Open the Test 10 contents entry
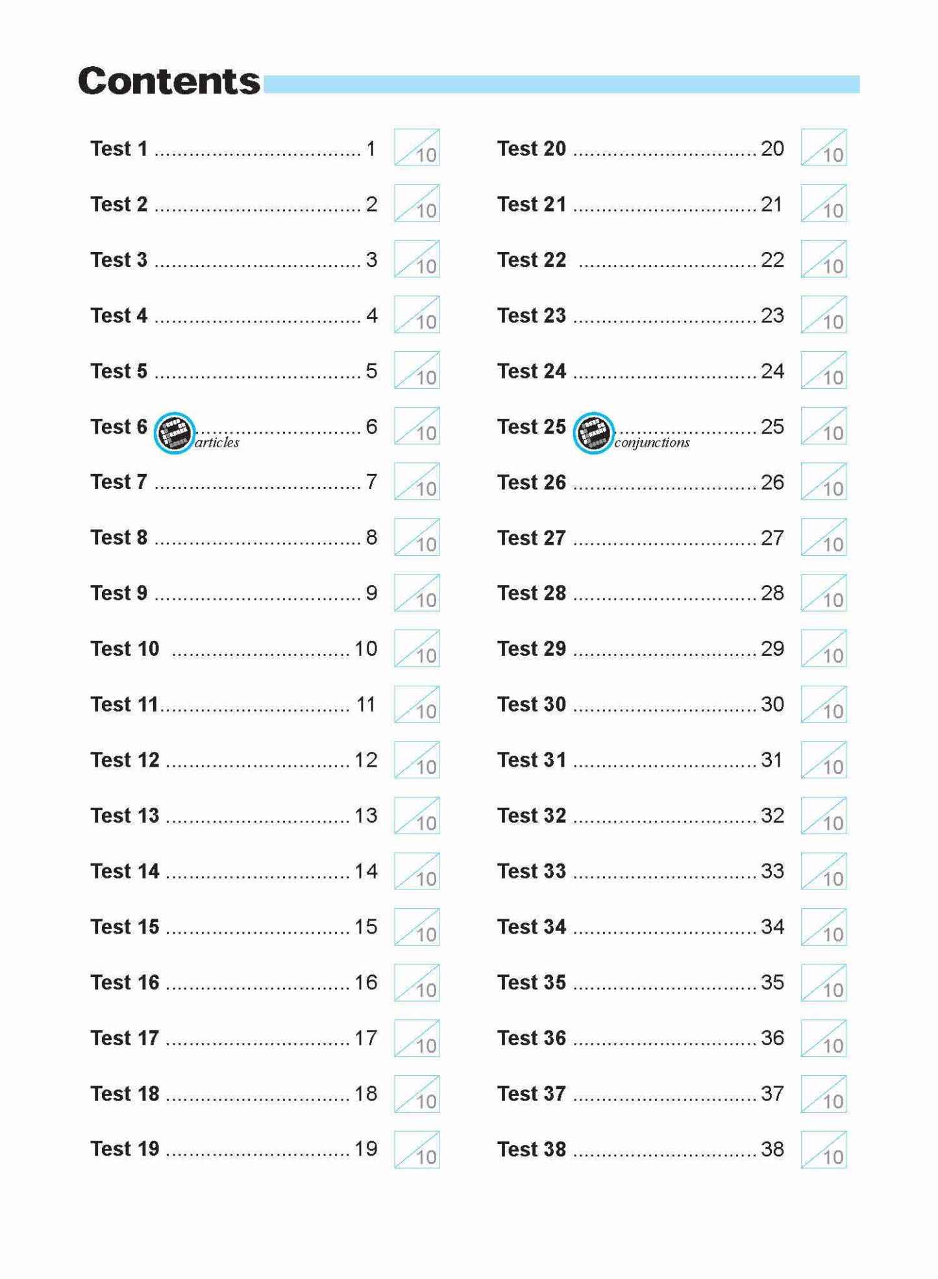Viewport: 938px width, 1279px height. 125,649
